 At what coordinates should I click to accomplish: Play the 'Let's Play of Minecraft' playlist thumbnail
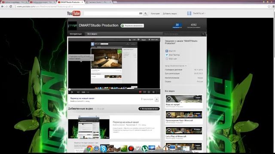[184, 130]
